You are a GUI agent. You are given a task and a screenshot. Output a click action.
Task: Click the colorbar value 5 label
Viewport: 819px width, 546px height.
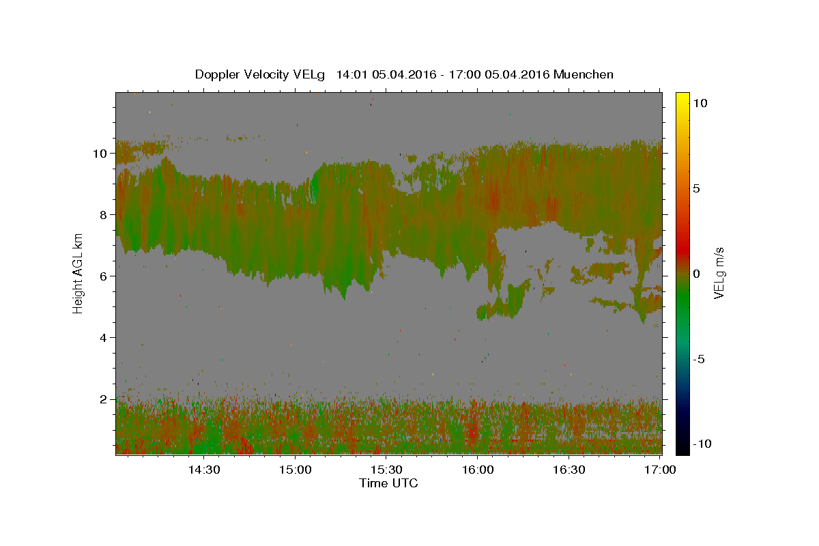(x=698, y=188)
